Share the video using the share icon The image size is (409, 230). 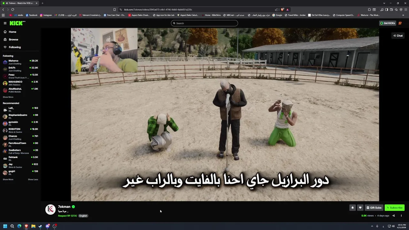(x=394, y=216)
